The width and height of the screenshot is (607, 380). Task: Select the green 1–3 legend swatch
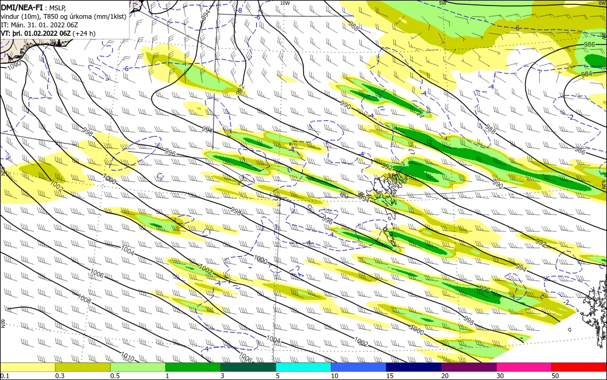193,367
